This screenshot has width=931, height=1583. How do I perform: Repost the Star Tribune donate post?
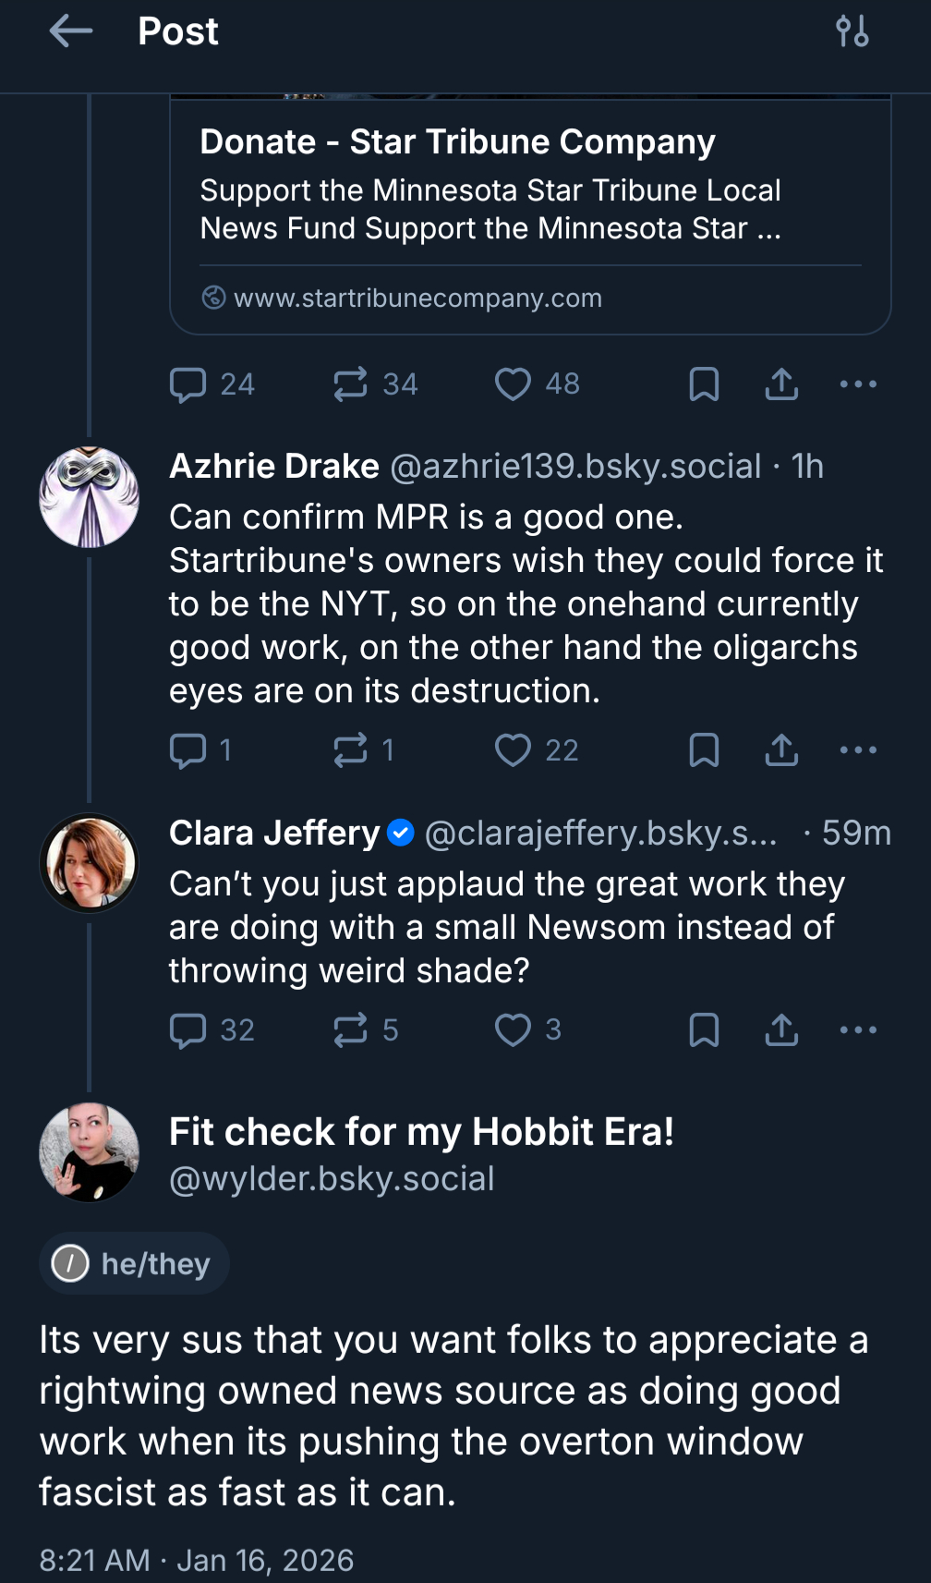351,384
